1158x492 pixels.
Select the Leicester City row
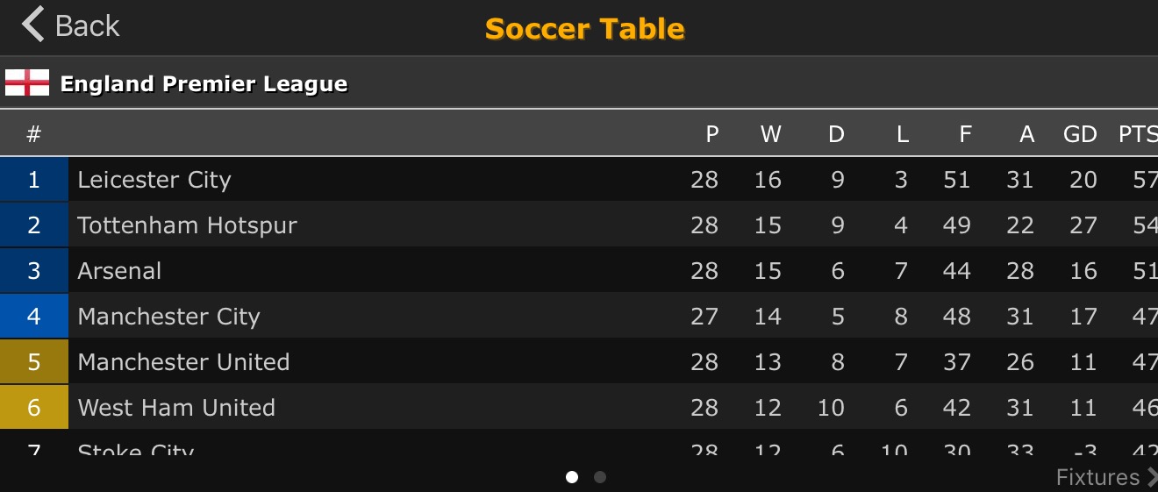tap(154, 180)
